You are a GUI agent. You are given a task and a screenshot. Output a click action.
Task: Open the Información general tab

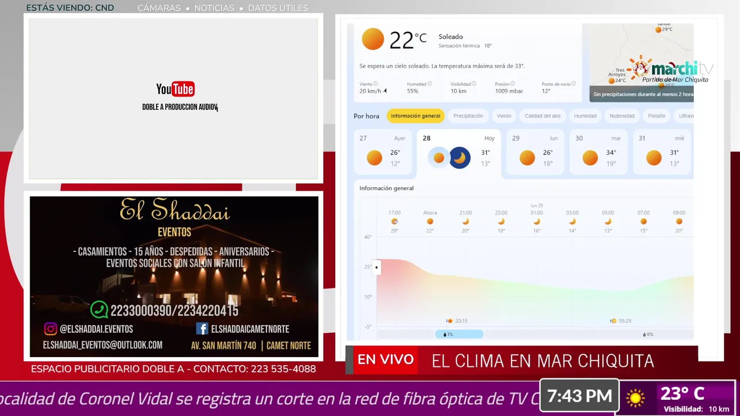coord(415,116)
